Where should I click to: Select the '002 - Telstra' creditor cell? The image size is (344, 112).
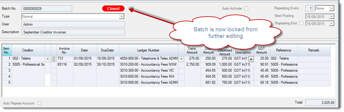tap(28, 59)
